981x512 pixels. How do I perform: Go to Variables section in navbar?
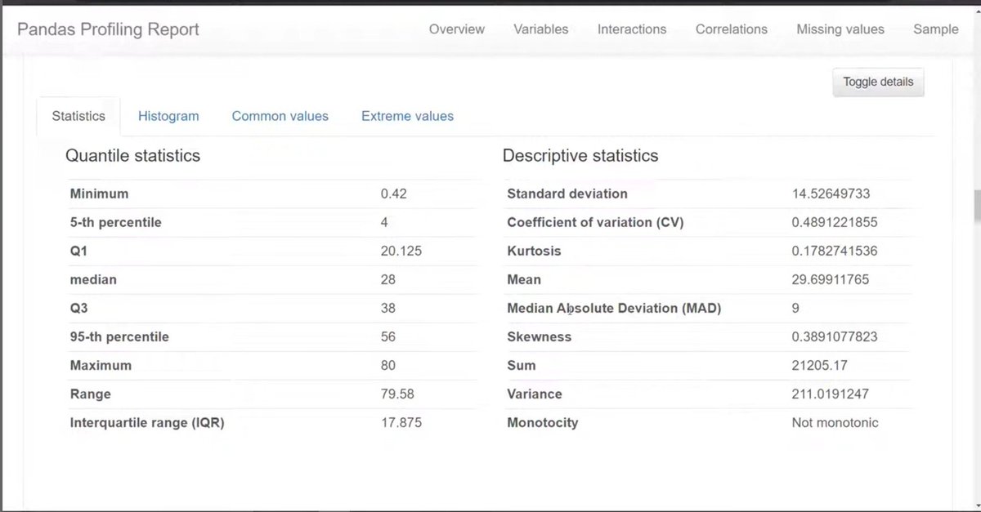[x=540, y=29]
